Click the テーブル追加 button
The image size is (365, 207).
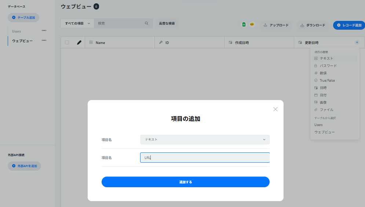pos(23,18)
